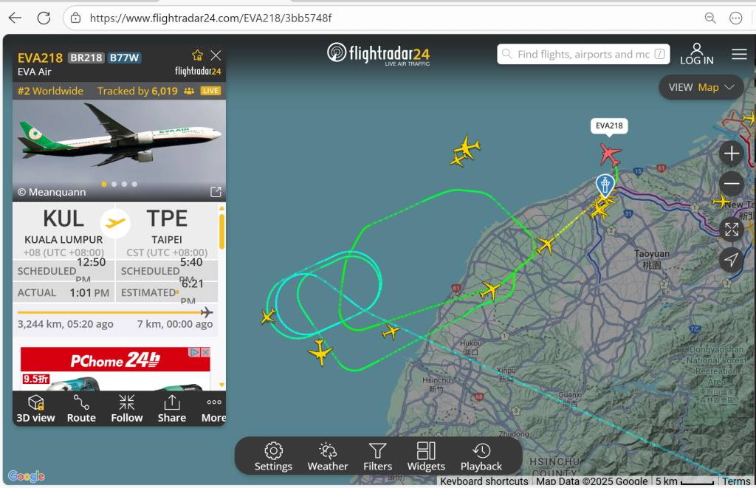Viewport: 756px width, 488px height.
Task: Zoom in the map with plus button
Action: [x=732, y=154]
